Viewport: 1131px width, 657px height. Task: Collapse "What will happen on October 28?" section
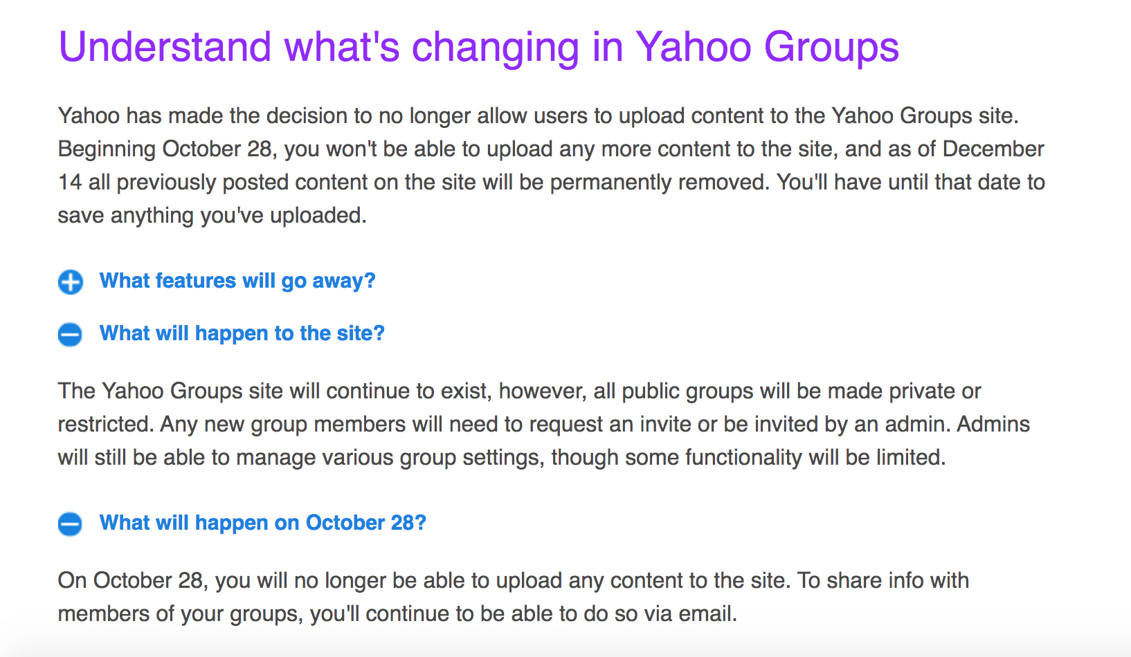point(262,523)
